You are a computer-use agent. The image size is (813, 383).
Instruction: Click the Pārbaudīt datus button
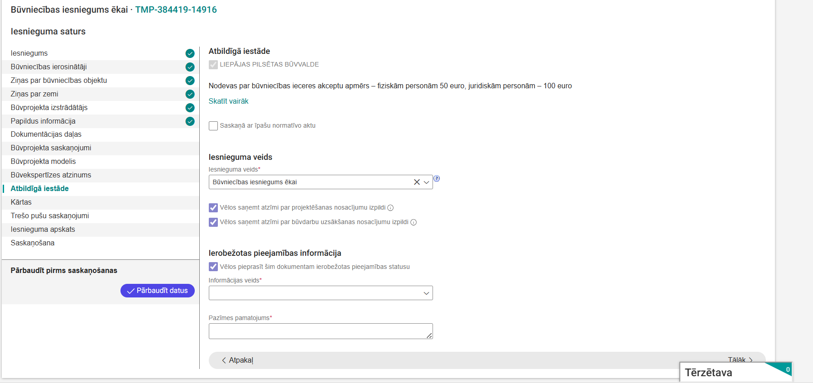click(158, 291)
